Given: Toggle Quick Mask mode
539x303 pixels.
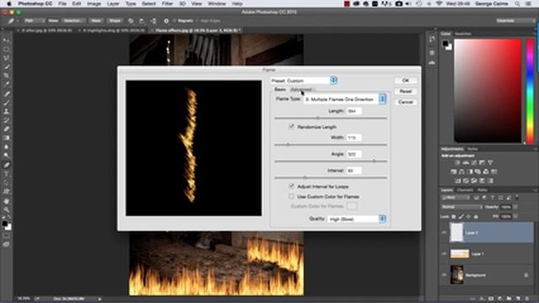Looking at the screenshot, I should 6,236.
